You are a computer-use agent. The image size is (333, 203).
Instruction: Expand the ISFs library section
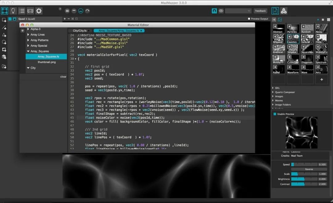click(273, 88)
